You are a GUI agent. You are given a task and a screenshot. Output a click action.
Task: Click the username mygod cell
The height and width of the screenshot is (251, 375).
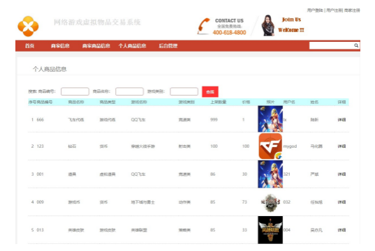(290, 146)
